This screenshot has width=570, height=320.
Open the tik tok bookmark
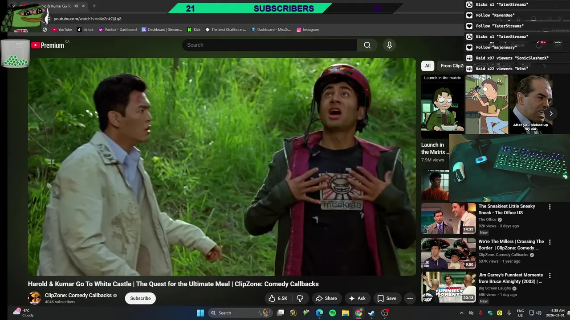click(x=85, y=30)
